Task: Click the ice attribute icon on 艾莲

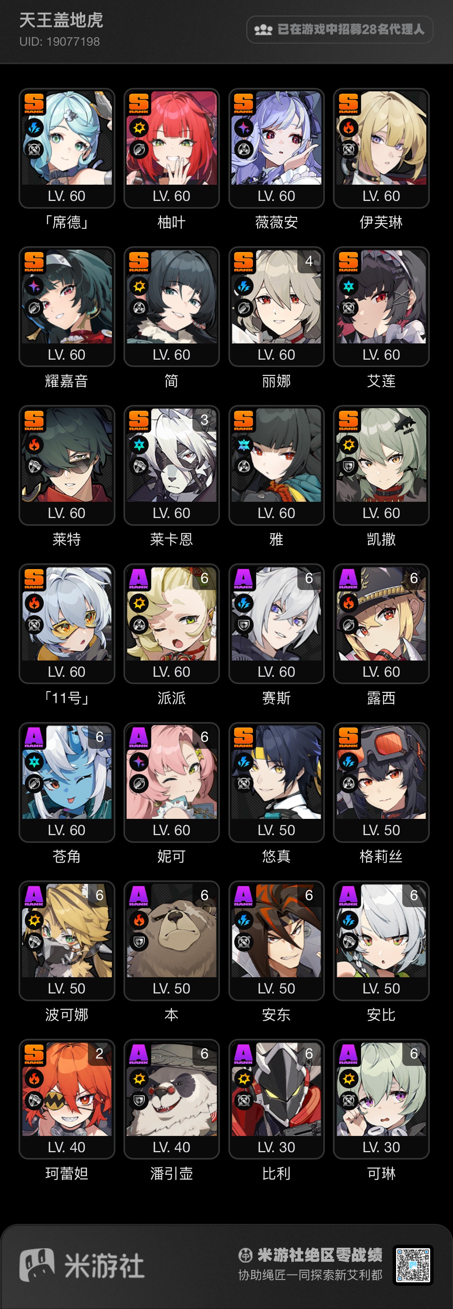Action: (x=348, y=286)
